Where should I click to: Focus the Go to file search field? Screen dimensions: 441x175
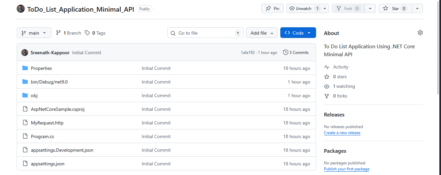pyautogui.click(x=205, y=33)
